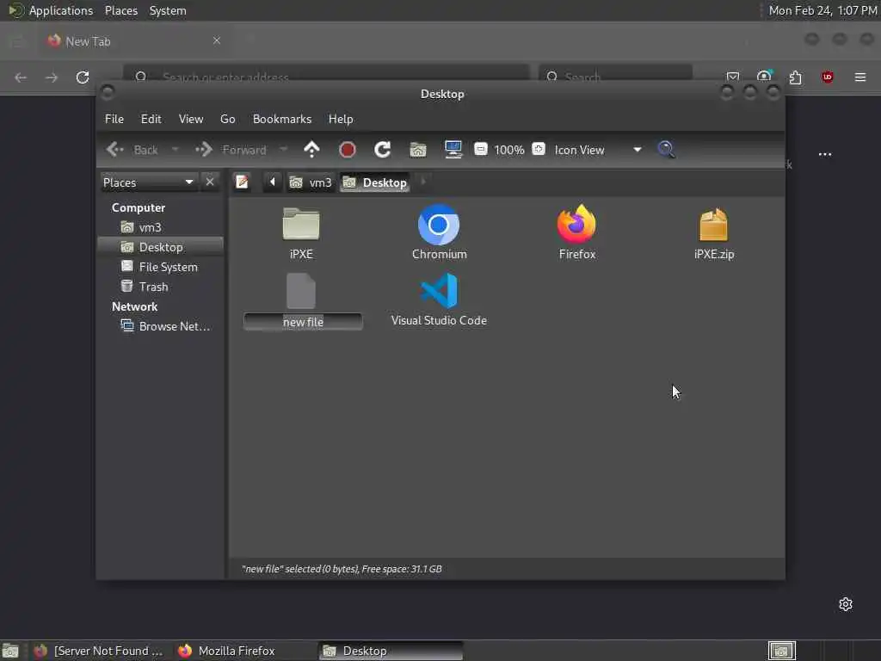Open file search magnifier icon
This screenshot has width=881, height=661.
click(667, 150)
